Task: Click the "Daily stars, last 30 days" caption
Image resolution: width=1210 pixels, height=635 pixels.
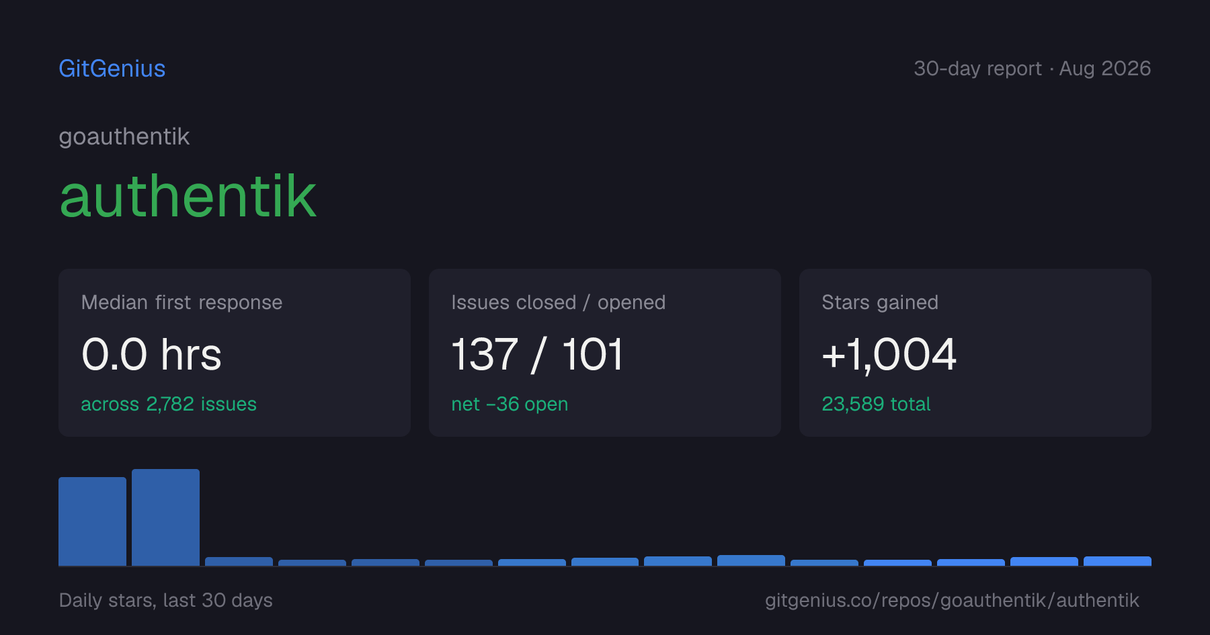Action: pyautogui.click(x=166, y=600)
